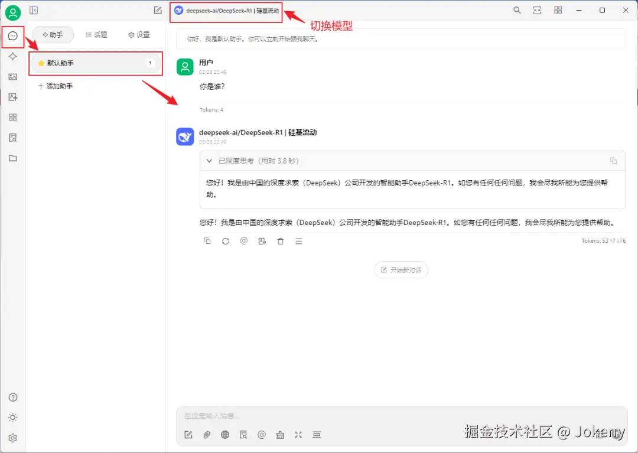Viewport: 638px width, 453px height.
Task: Open the help docs question-mark icon
Action: (12, 397)
